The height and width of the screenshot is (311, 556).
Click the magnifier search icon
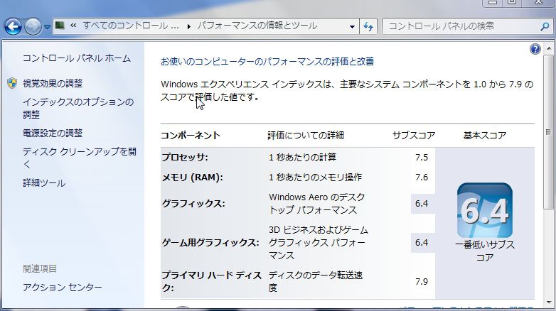(x=545, y=26)
